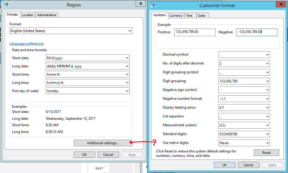Open the Long date format dropdown
This screenshot has width=288, height=173.
[x=88, y=66]
